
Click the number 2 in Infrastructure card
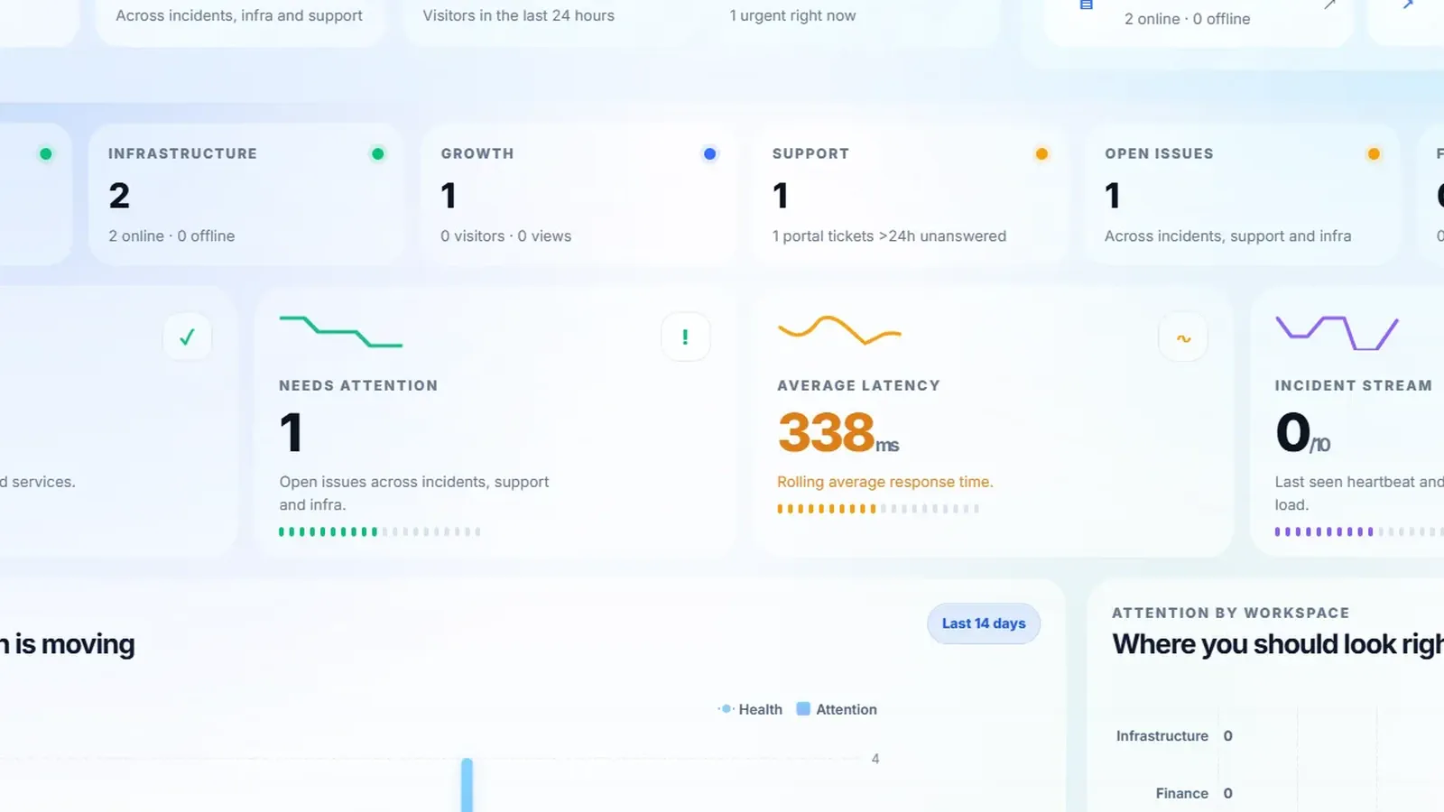(119, 196)
